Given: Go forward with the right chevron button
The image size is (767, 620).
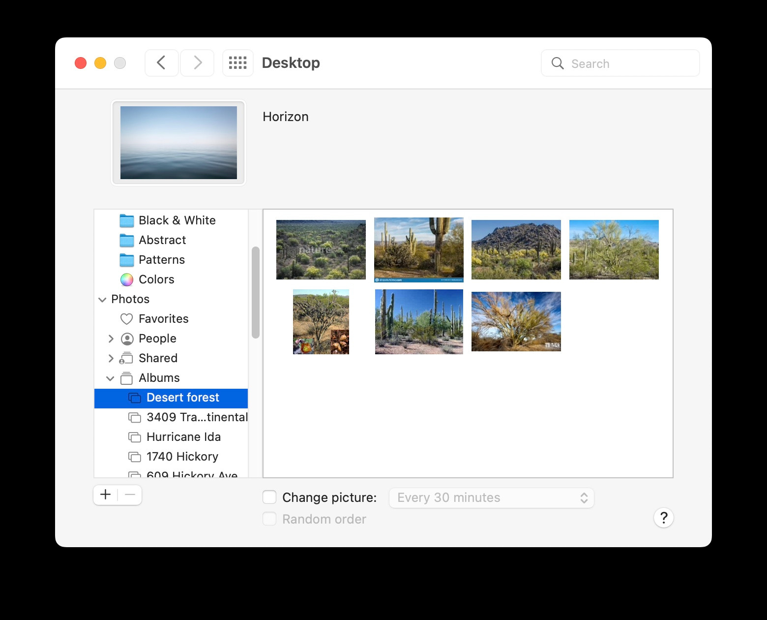Looking at the screenshot, I should 197,63.
